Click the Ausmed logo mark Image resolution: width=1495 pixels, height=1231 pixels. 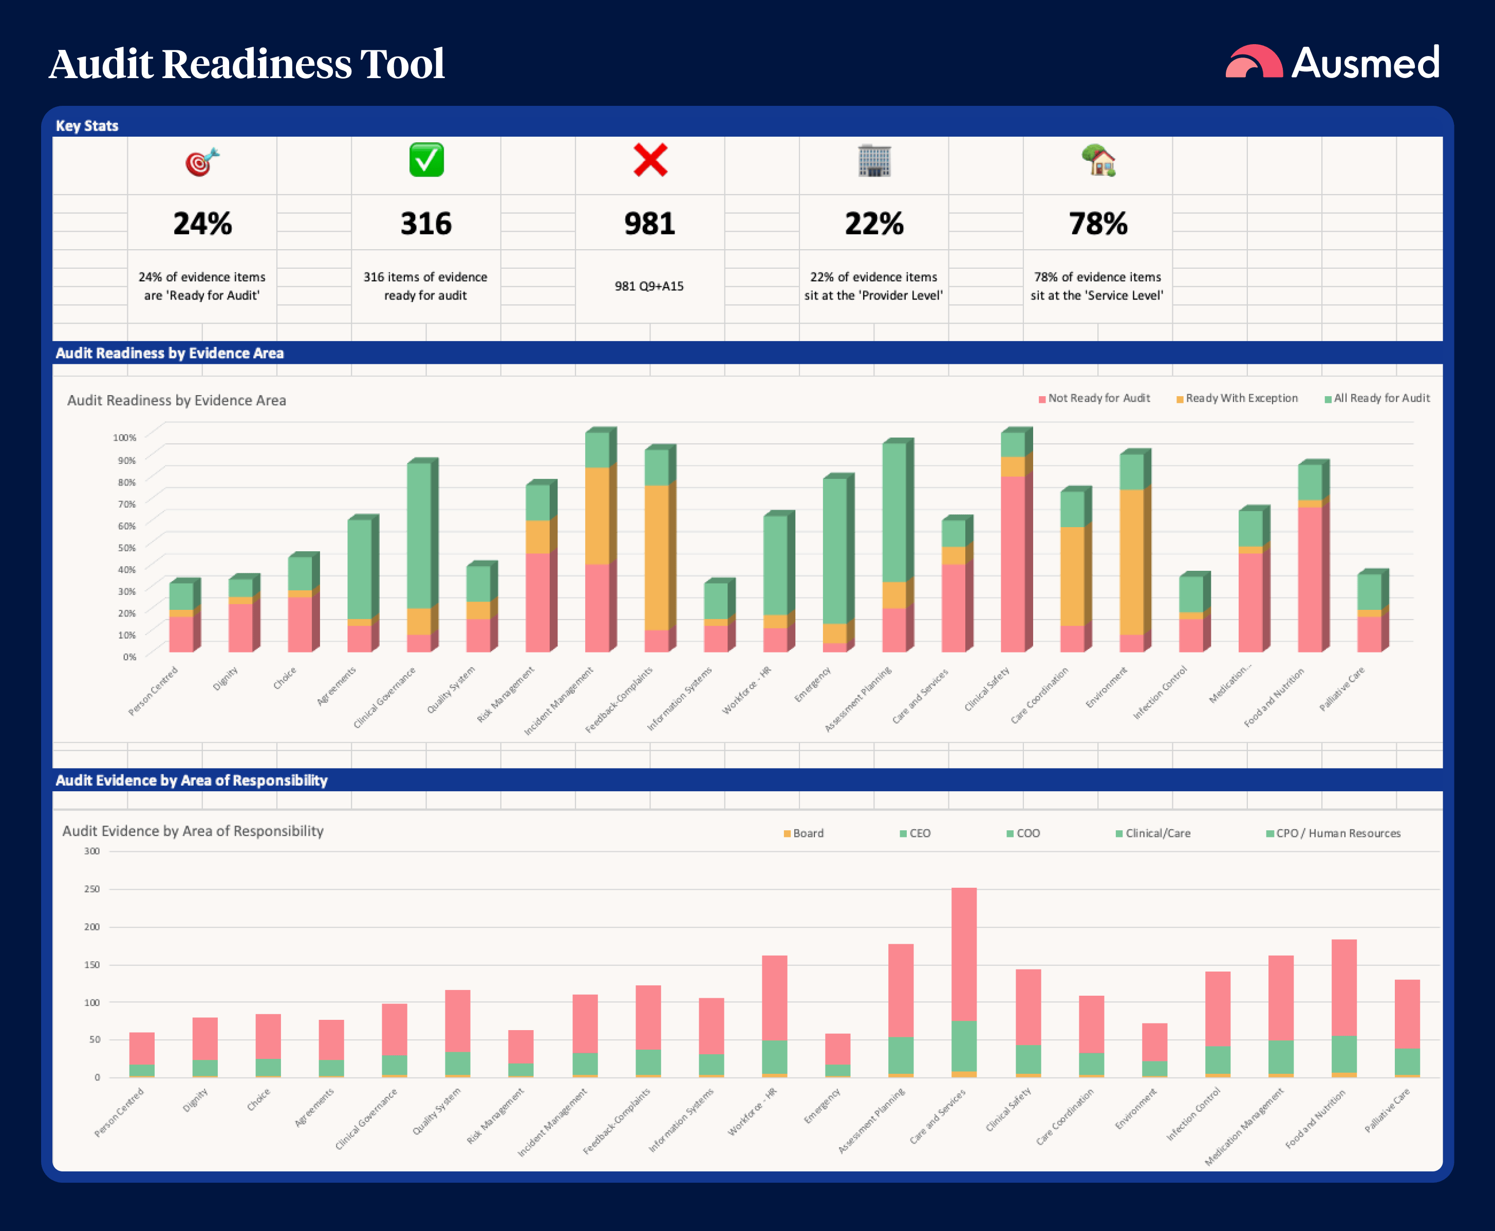(1253, 61)
